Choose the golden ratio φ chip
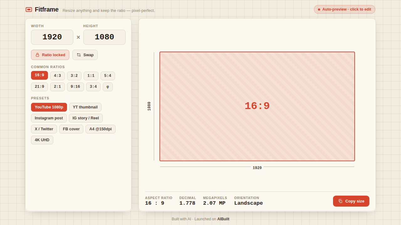The image size is (401, 225). click(x=108, y=87)
